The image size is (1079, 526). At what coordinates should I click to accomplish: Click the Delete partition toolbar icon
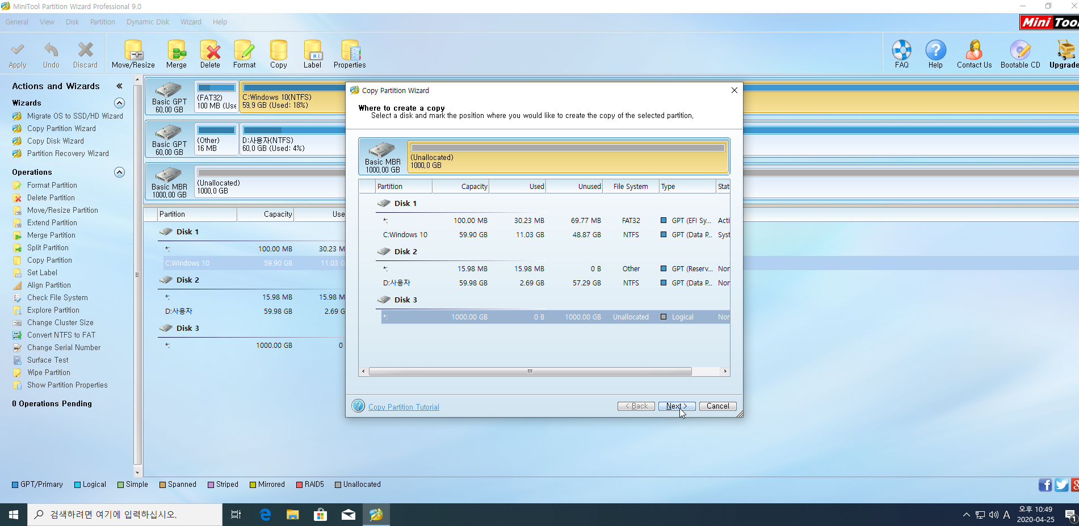click(x=210, y=50)
